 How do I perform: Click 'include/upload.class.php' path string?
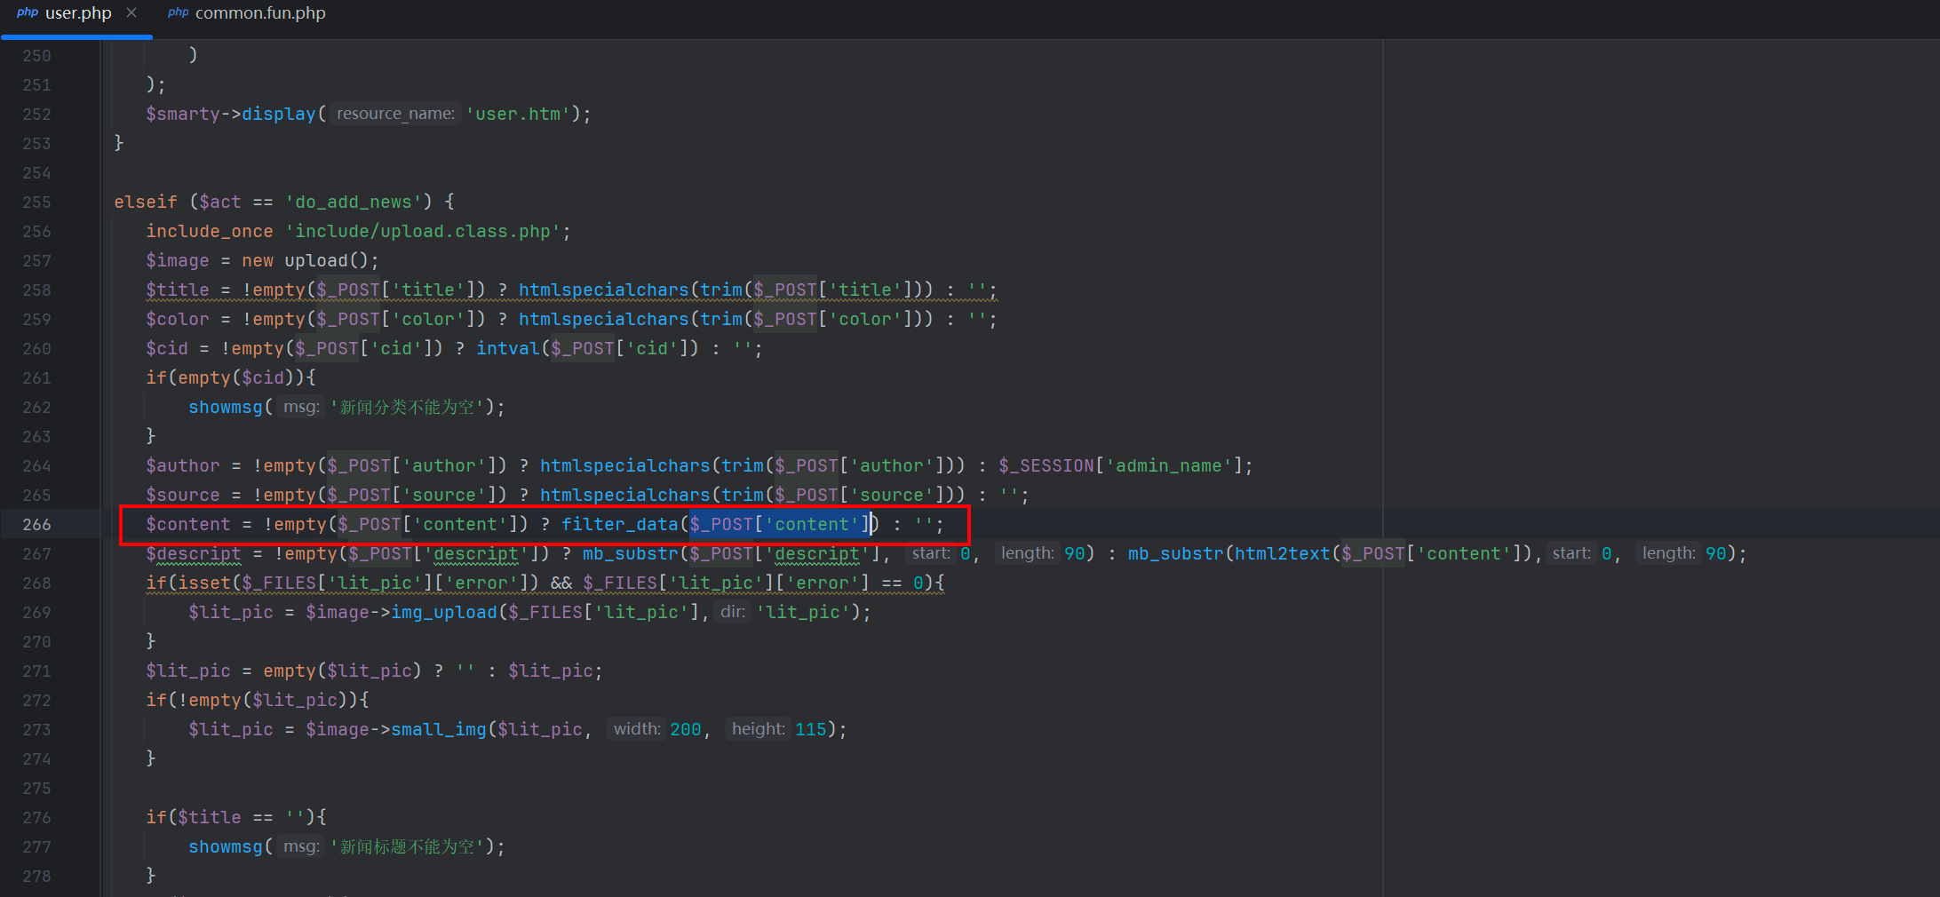pyautogui.click(x=423, y=232)
